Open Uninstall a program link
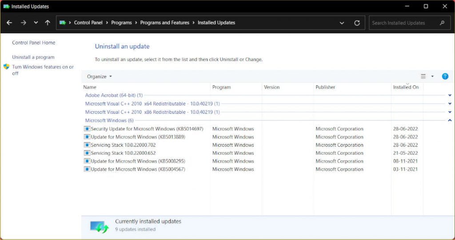Image resolution: width=455 pixels, height=240 pixels. 33,57
